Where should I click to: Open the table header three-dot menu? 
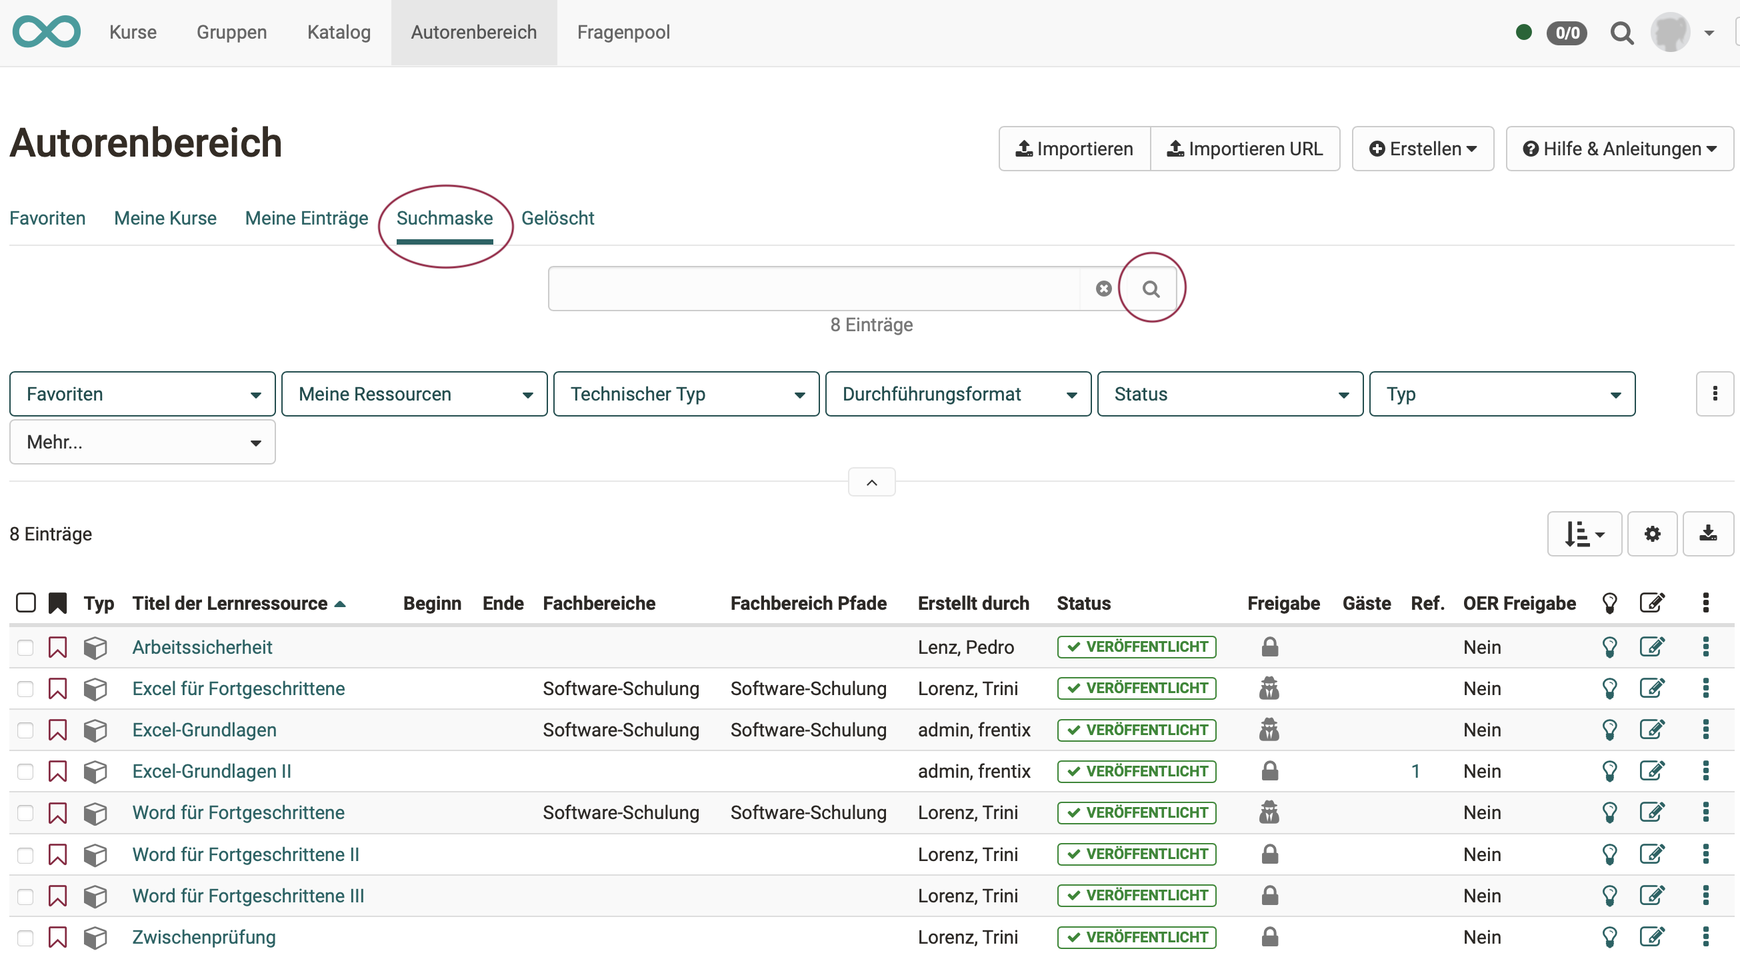[1705, 603]
